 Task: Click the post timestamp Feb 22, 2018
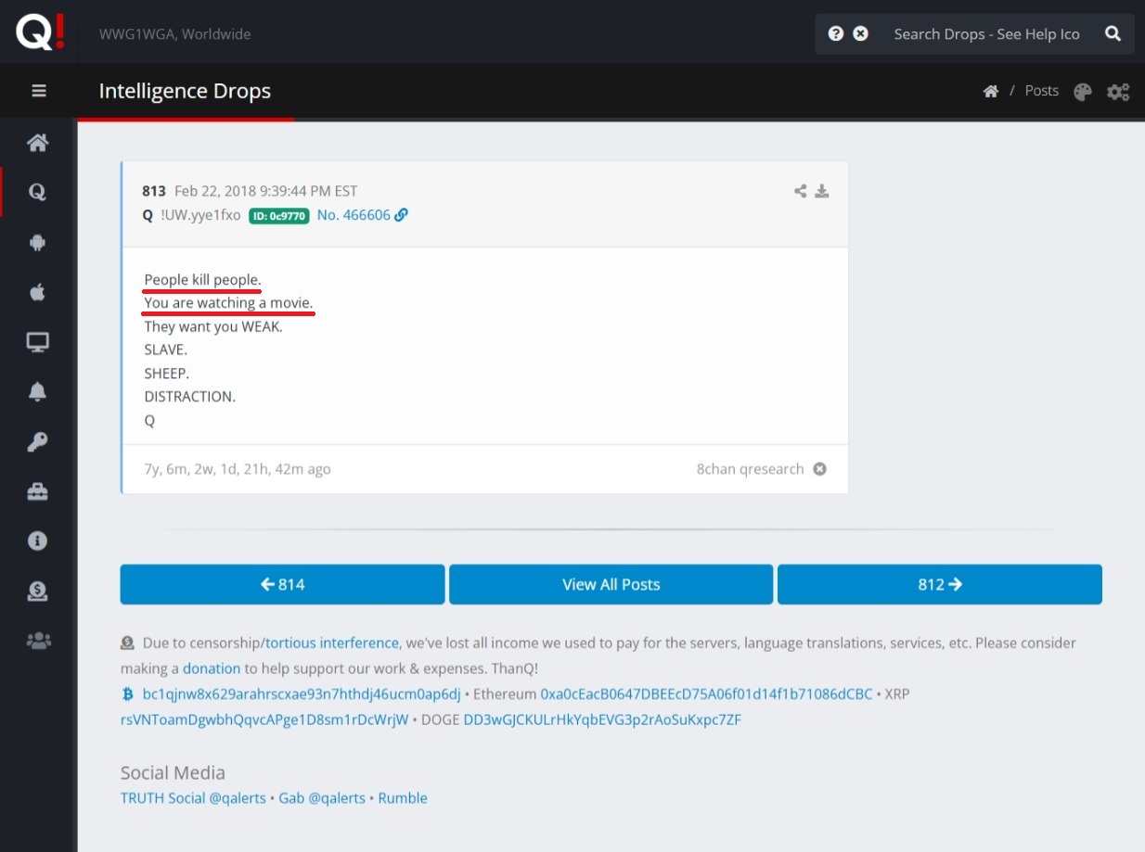[x=266, y=191]
